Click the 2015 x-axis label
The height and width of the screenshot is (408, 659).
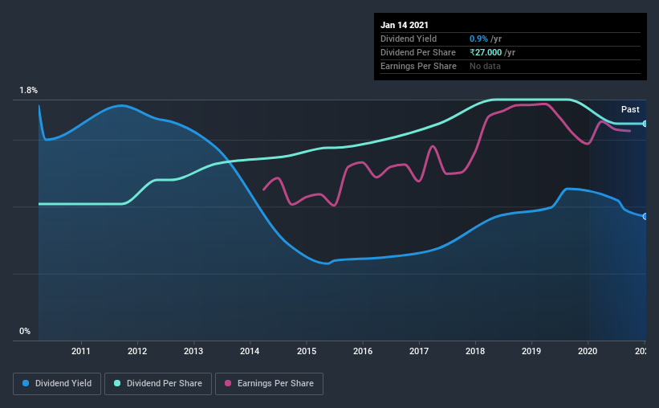point(307,351)
